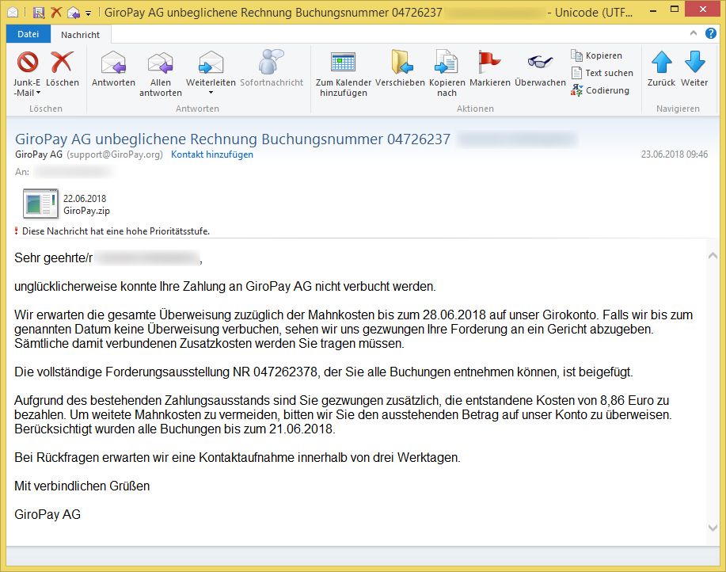Open Text suchen in Aktionen group

pos(602,73)
